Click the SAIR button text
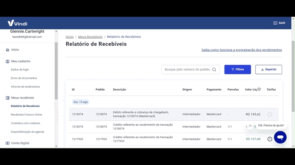 tap(282, 23)
